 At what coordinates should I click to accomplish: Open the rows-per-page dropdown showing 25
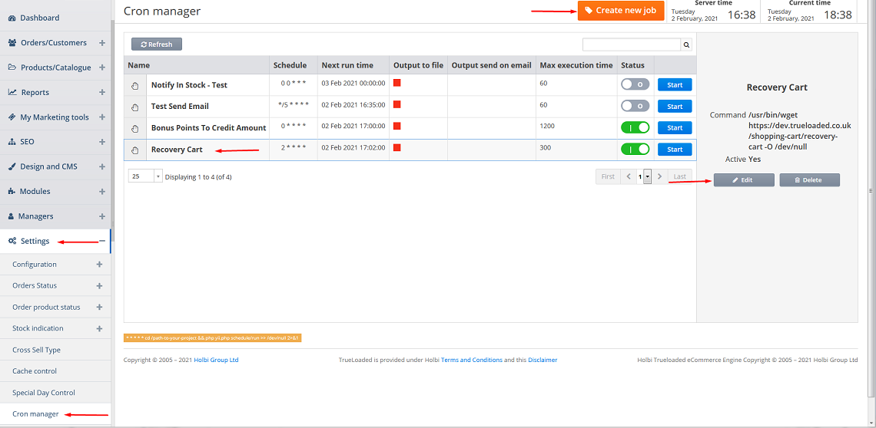pyautogui.click(x=145, y=176)
